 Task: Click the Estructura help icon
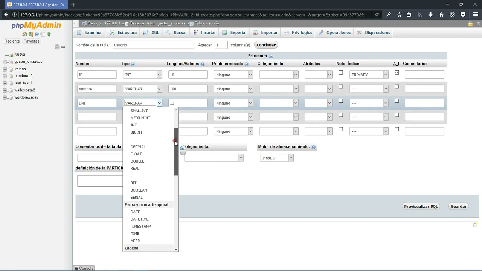coord(271,56)
